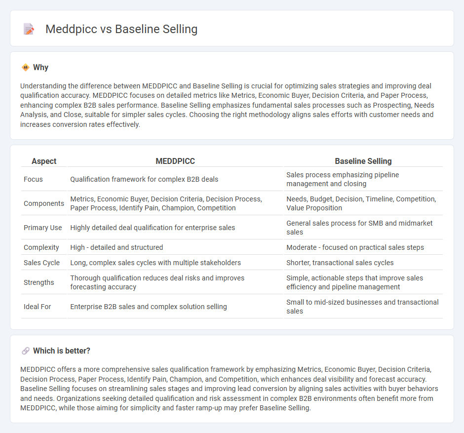Image resolution: width=464 pixels, height=433 pixels.
Task: Select the Components row label
Action: point(44,203)
